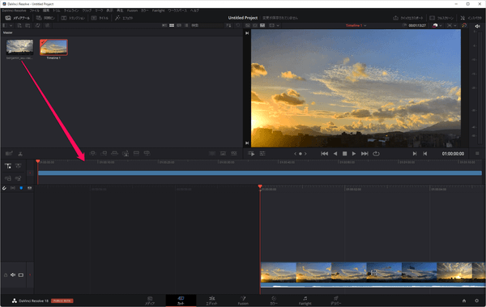Click the Import Media icon

19,25
